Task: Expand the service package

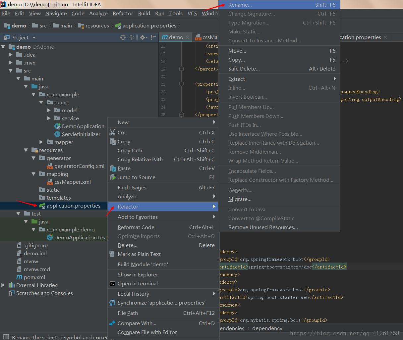Action: click(x=49, y=118)
